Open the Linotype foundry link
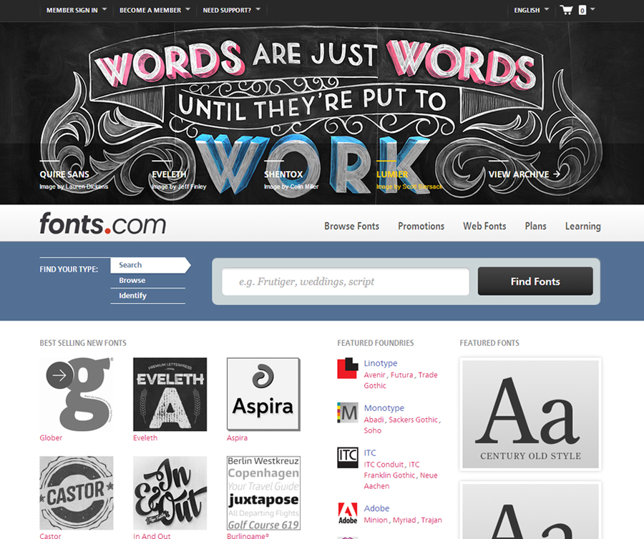 [x=381, y=363]
